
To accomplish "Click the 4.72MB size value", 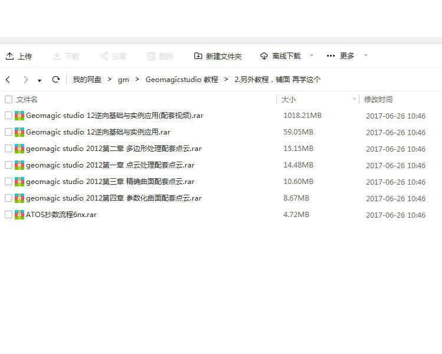I will [x=296, y=215].
